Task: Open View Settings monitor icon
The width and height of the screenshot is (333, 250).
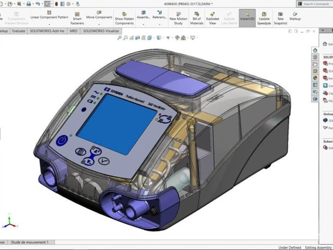Action: click(193, 38)
